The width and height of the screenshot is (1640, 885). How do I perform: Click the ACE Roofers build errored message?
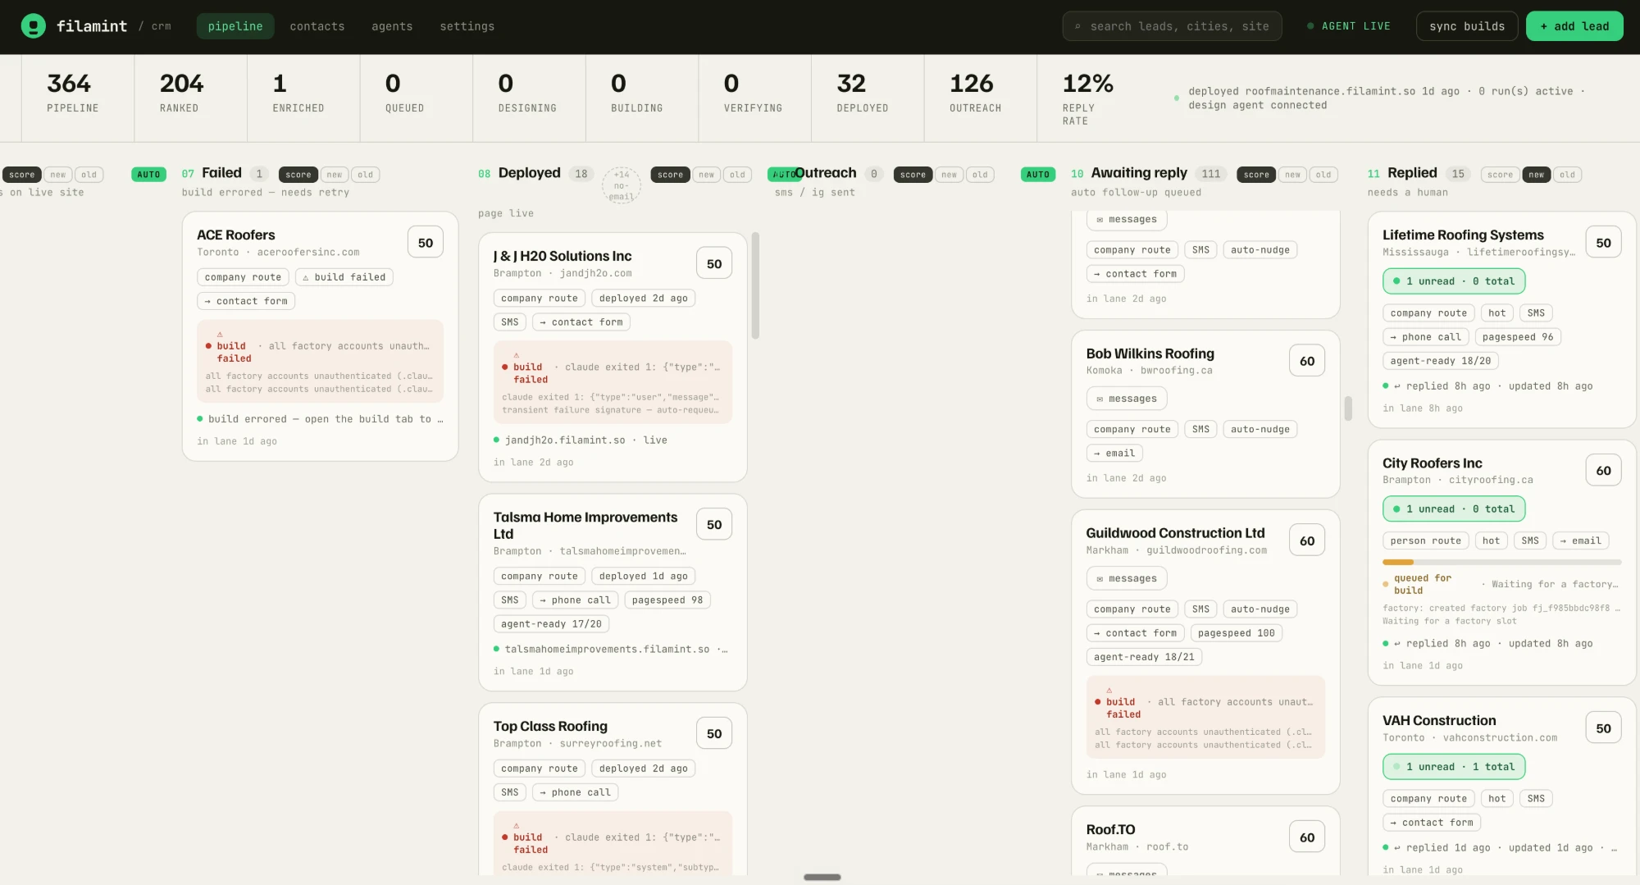click(321, 419)
